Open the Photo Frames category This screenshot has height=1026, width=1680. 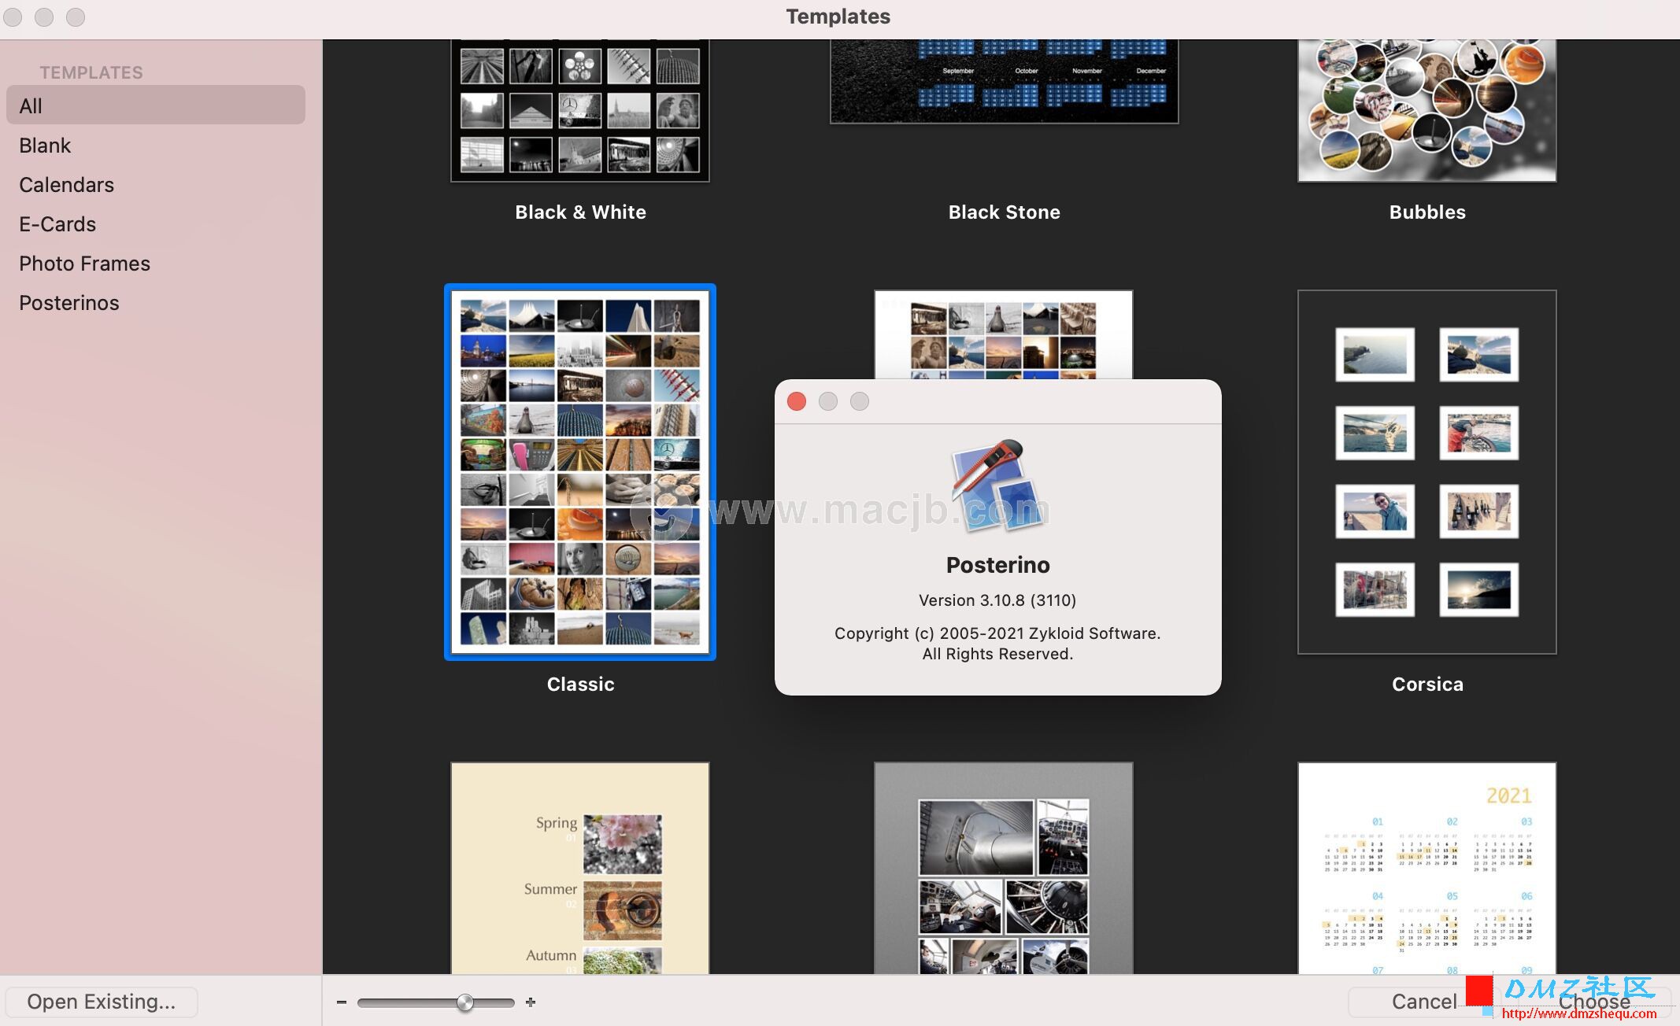[x=156, y=264]
